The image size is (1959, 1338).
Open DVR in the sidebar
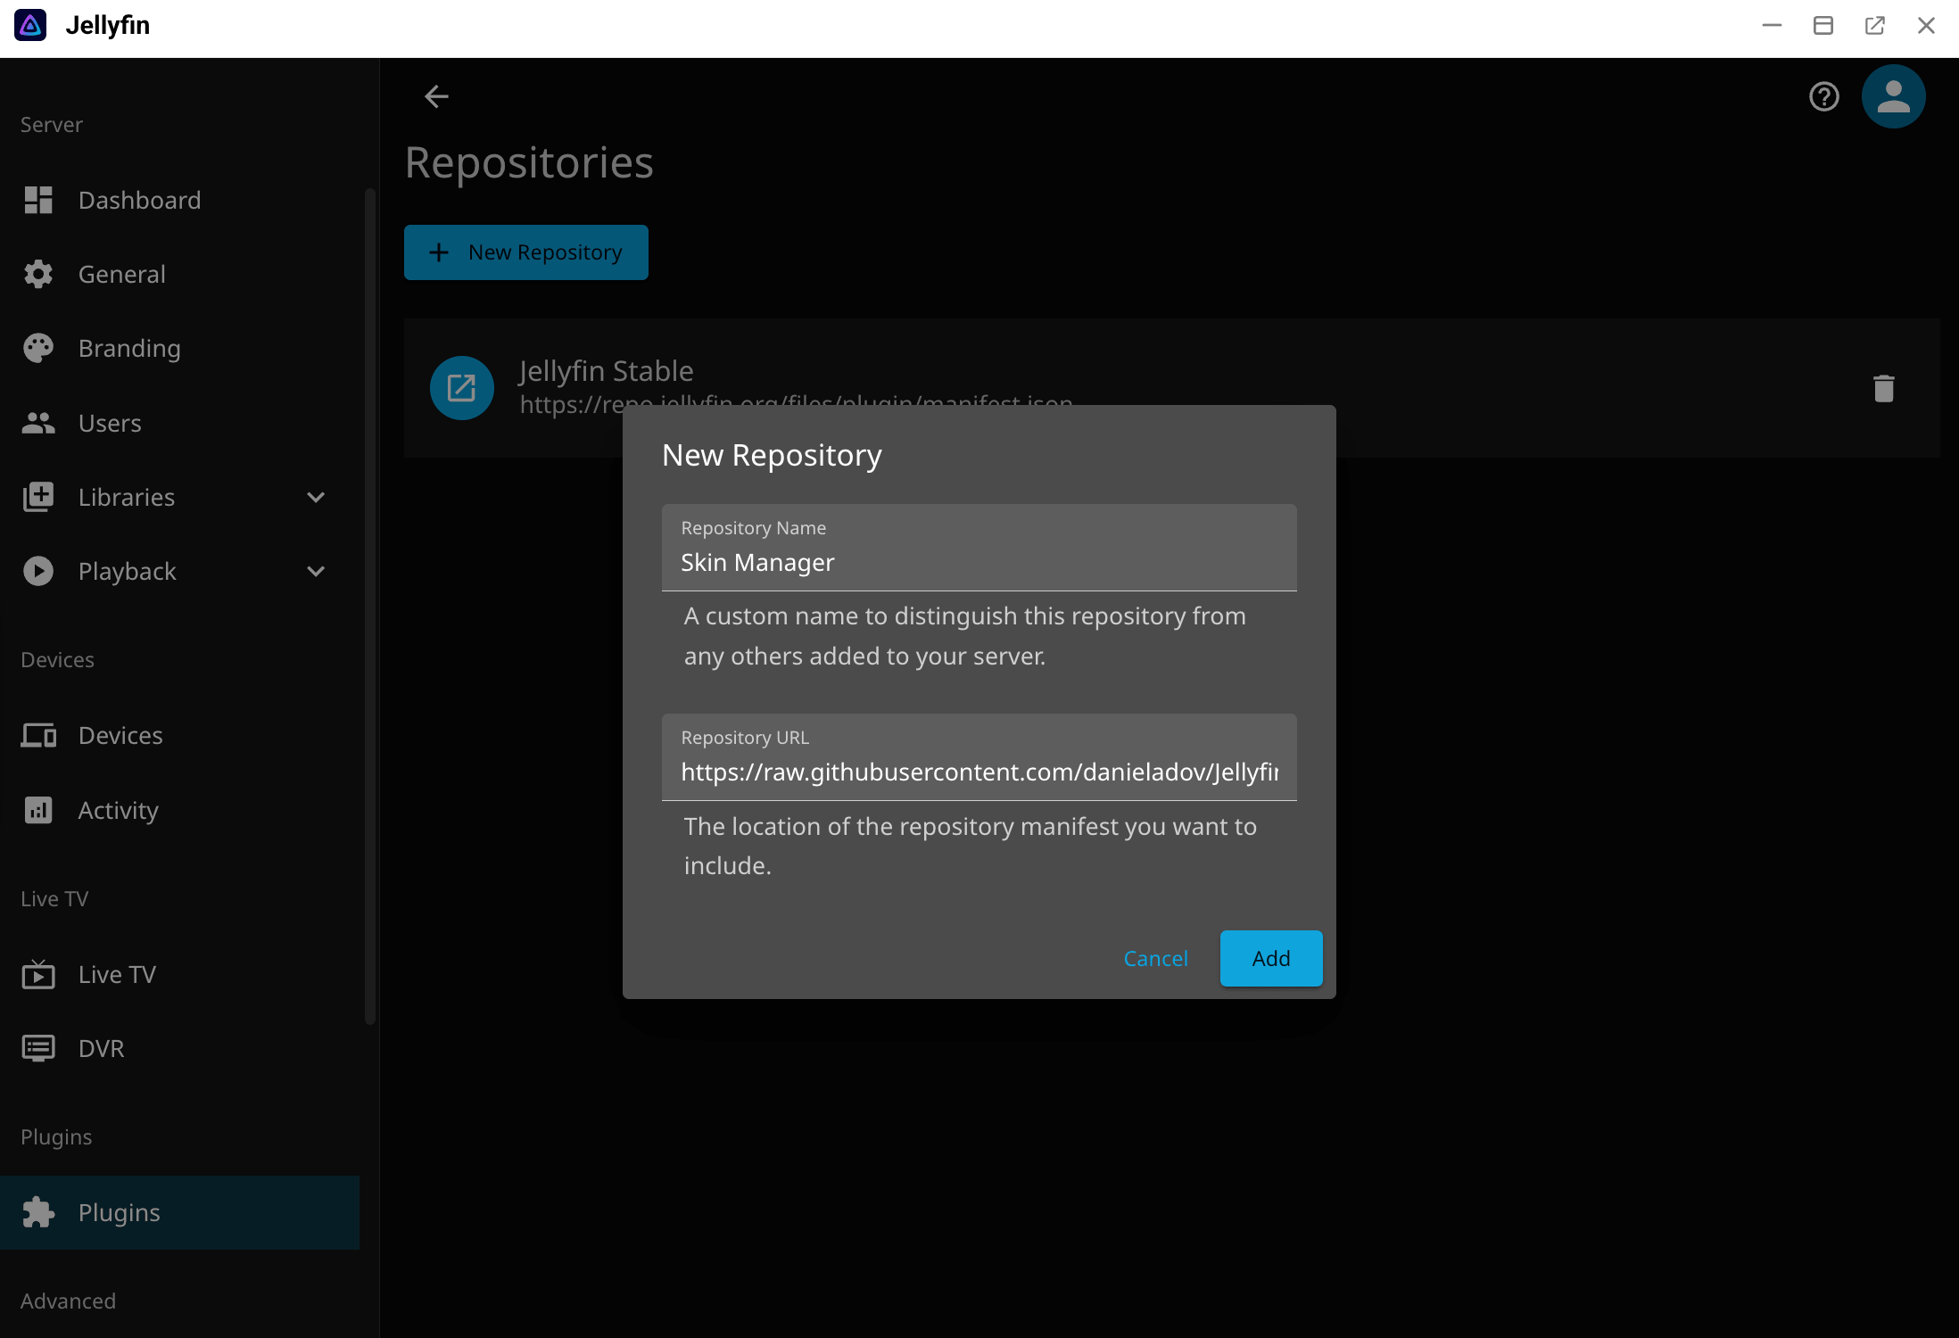[x=179, y=1048]
